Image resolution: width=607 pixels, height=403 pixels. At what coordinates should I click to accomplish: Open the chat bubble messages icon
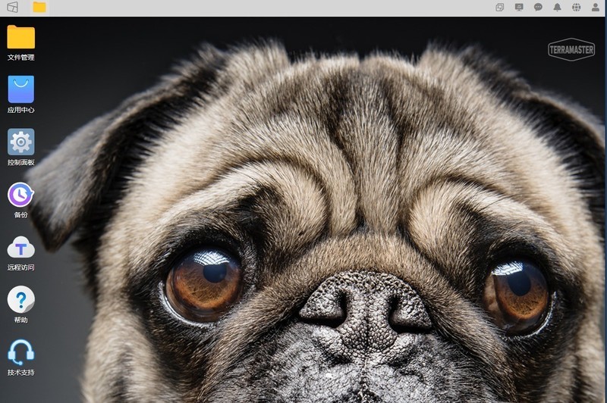click(x=538, y=7)
